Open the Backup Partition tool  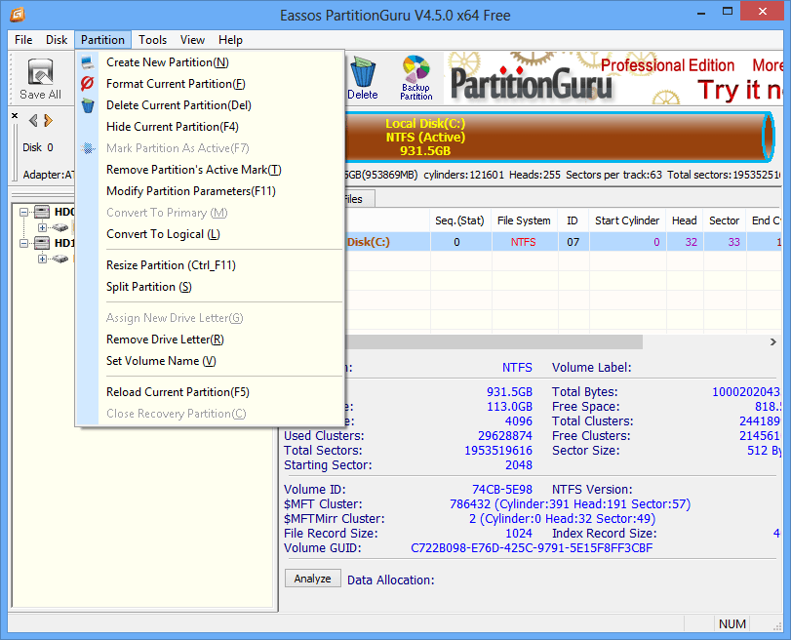[x=416, y=77]
